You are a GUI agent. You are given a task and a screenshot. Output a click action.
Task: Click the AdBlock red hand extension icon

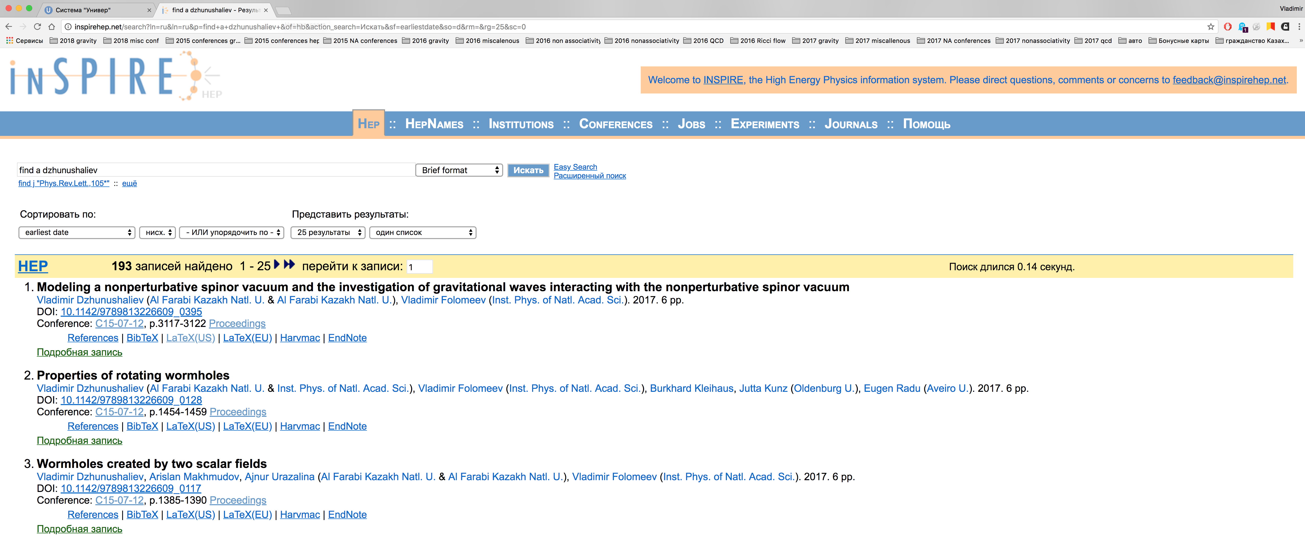tap(1228, 27)
